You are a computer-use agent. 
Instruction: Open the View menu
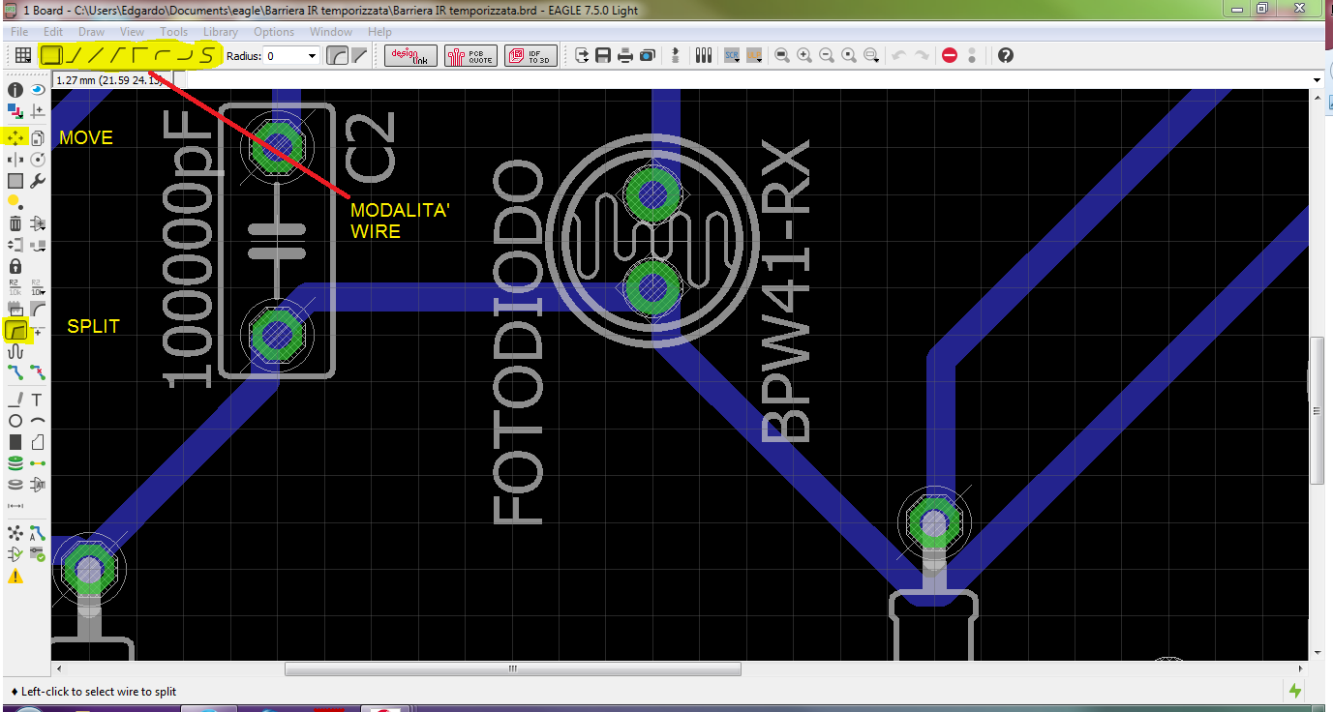(x=132, y=32)
